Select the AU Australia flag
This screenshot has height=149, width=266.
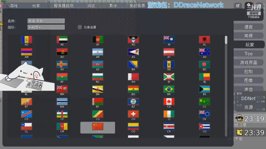tap(204, 52)
